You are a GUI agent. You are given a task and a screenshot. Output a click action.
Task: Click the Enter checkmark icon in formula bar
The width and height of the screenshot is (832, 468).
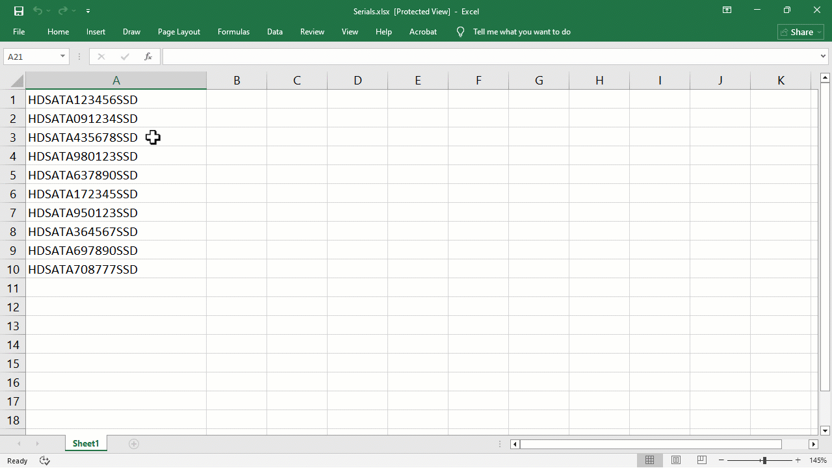[125, 57]
